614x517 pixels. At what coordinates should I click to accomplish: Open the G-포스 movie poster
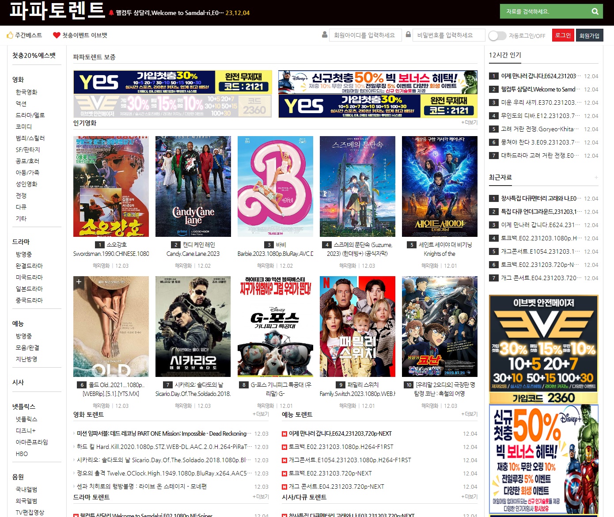coord(275,327)
